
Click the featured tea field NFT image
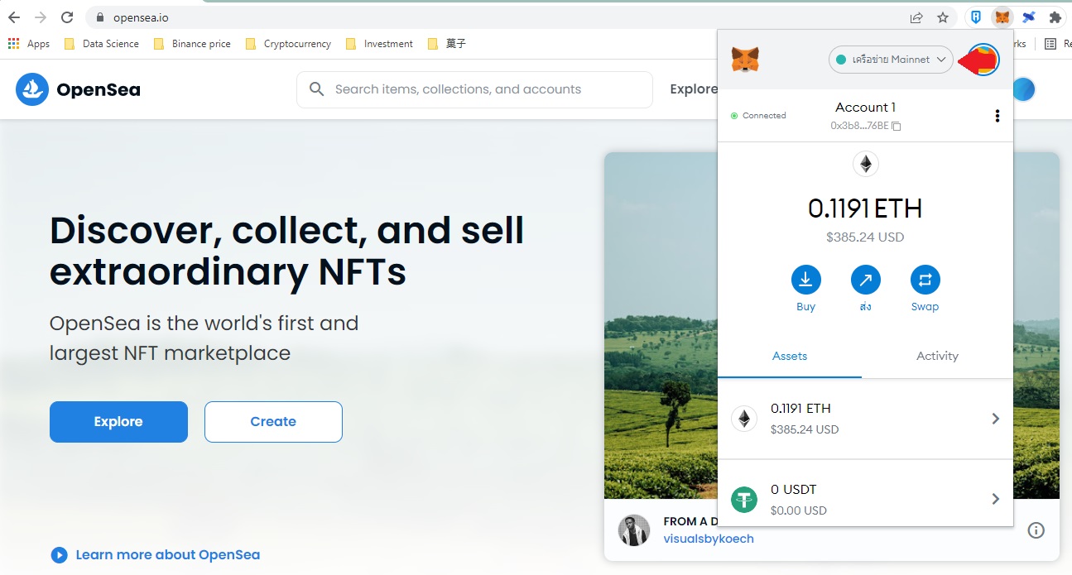(x=661, y=325)
